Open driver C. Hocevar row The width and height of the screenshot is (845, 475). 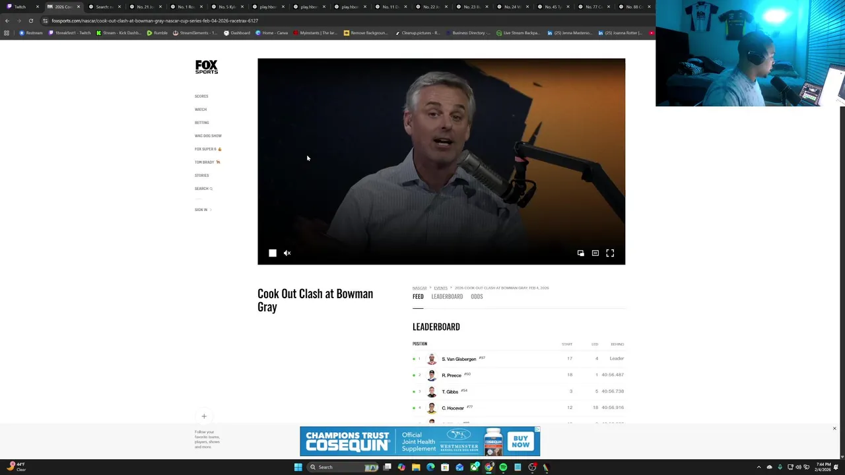pyautogui.click(x=518, y=408)
